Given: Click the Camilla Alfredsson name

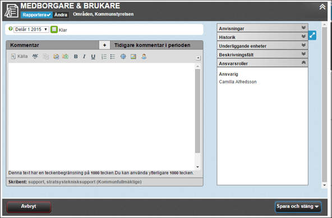Looking at the screenshot, I should [238, 82].
